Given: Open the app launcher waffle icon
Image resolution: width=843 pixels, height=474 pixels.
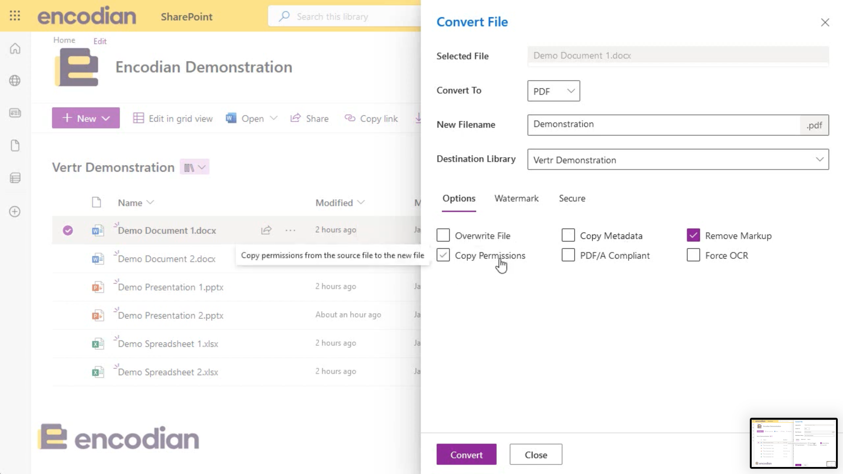Looking at the screenshot, I should [x=15, y=16].
